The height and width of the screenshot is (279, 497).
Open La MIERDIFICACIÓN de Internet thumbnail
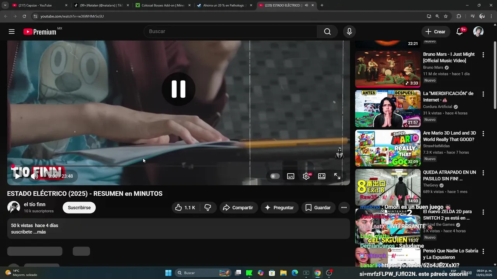388,109
